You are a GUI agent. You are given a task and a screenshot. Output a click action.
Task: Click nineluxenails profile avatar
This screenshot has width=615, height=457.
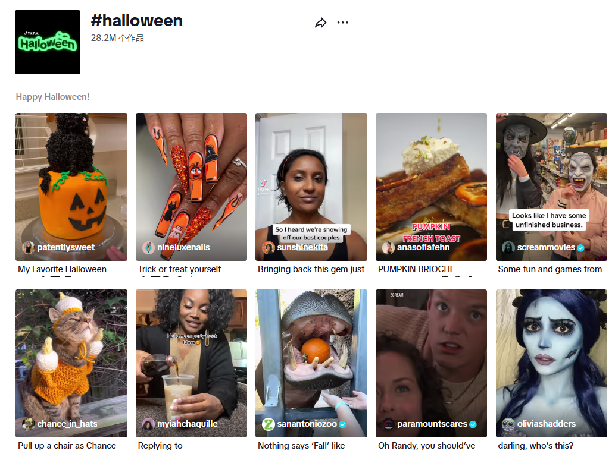pyautogui.click(x=148, y=248)
